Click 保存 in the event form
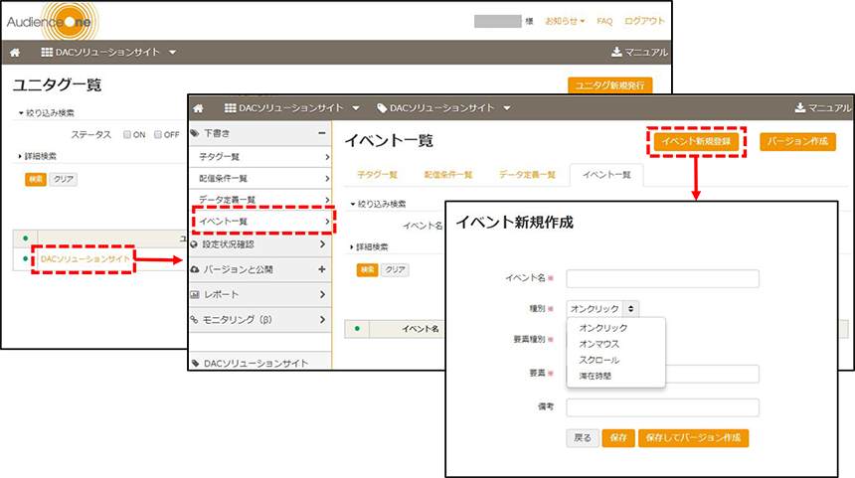This screenshot has height=478, width=855. (618, 437)
